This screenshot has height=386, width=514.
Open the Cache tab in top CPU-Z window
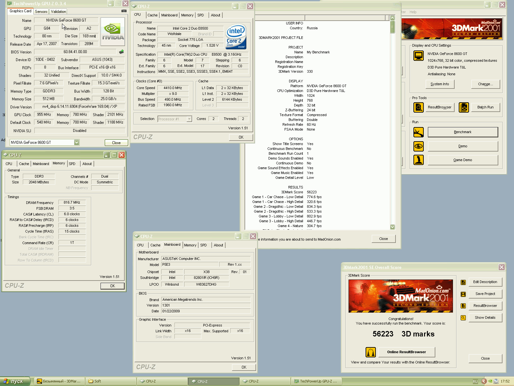pyautogui.click(x=153, y=15)
